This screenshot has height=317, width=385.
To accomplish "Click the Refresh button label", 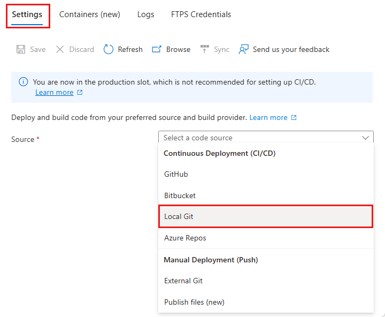I will [x=130, y=49].
